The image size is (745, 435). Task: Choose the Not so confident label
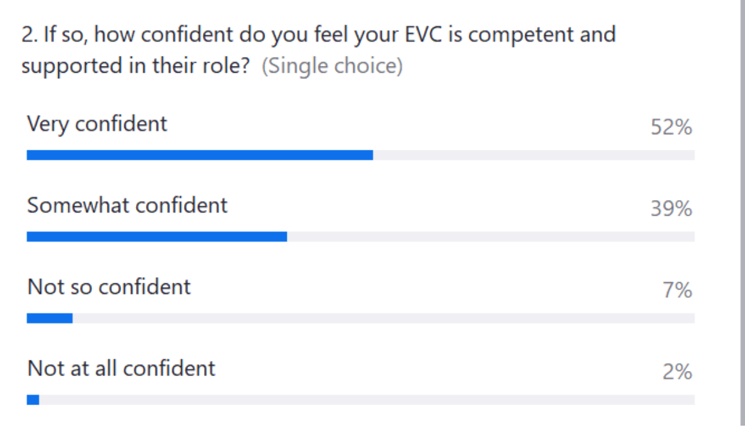109,286
